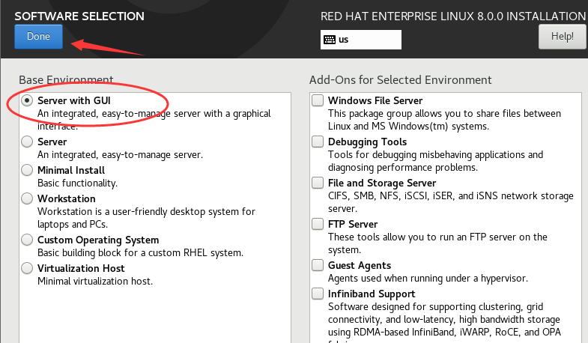This screenshot has height=343, width=588.
Task: Click the Windows File Server label
Action: tap(375, 100)
